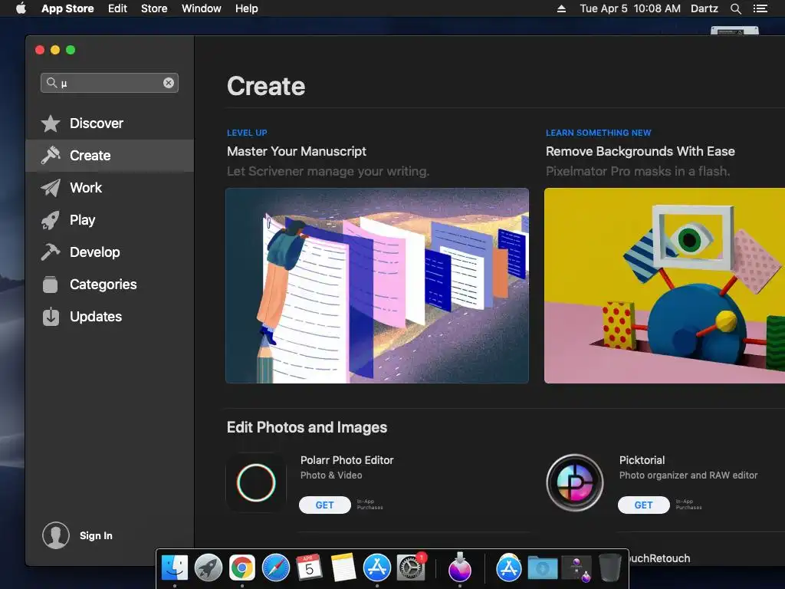Image resolution: width=785 pixels, height=589 pixels.
Task: Click 'Pixelmator Pro masks in a flash.' subtitle
Action: [638, 171]
